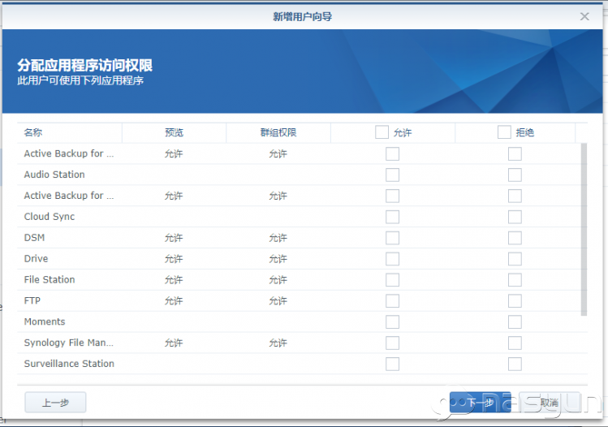
Task: Click the 分配应用程序访问权限 heading
Action: tap(84, 65)
